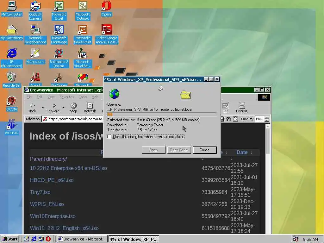
Task: Open My Computer desktop icon
Action: pos(11,9)
